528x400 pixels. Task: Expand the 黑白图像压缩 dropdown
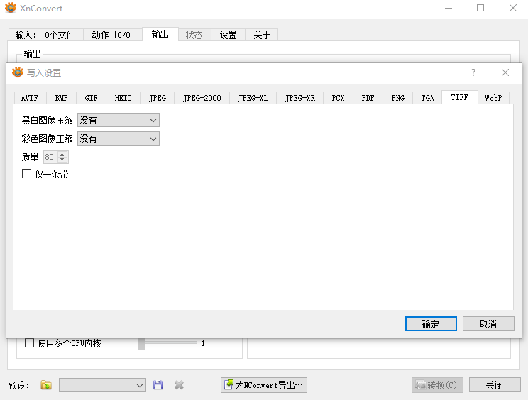(x=119, y=120)
